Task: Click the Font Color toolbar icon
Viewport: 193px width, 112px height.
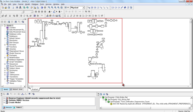Action: (50, 12)
